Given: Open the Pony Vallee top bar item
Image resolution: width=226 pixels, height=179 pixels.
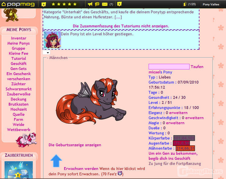Looking at the screenshot, I should point(211,5).
